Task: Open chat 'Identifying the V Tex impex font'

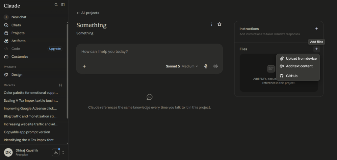Action: click(x=29, y=140)
